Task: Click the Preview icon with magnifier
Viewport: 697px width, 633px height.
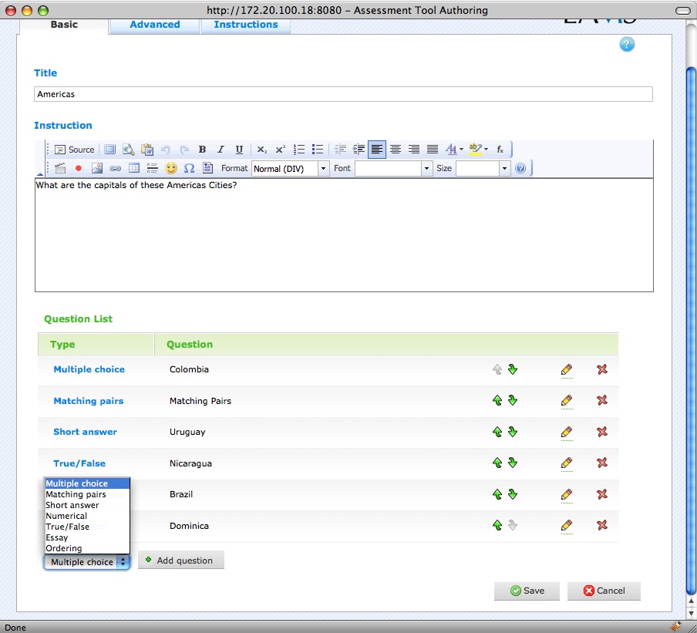Action: (x=129, y=150)
